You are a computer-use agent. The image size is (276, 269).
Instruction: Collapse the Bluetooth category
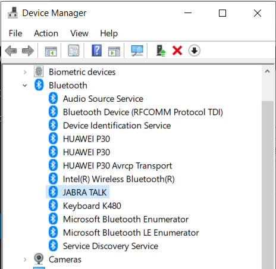[x=25, y=86]
